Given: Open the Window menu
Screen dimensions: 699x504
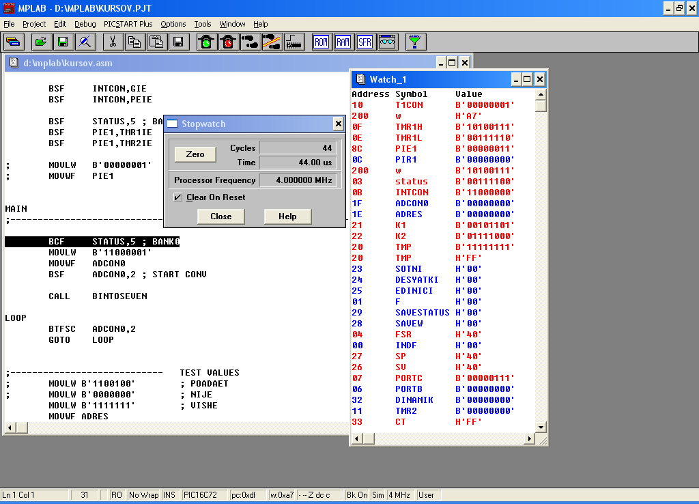Looking at the screenshot, I should click(232, 24).
